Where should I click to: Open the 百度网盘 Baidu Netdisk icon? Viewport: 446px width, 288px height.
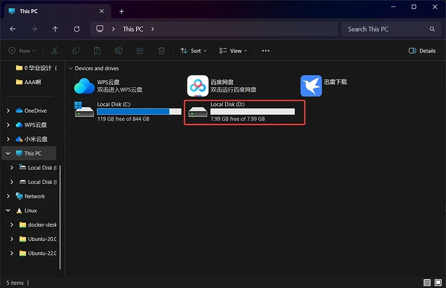pos(198,86)
